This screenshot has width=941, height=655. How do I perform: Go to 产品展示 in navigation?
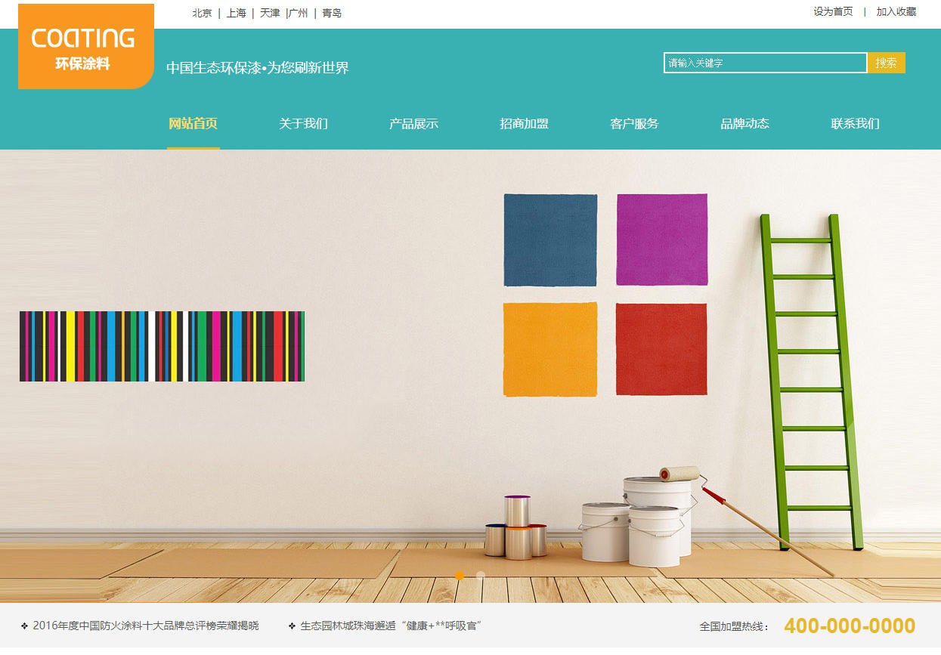[414, 124]
